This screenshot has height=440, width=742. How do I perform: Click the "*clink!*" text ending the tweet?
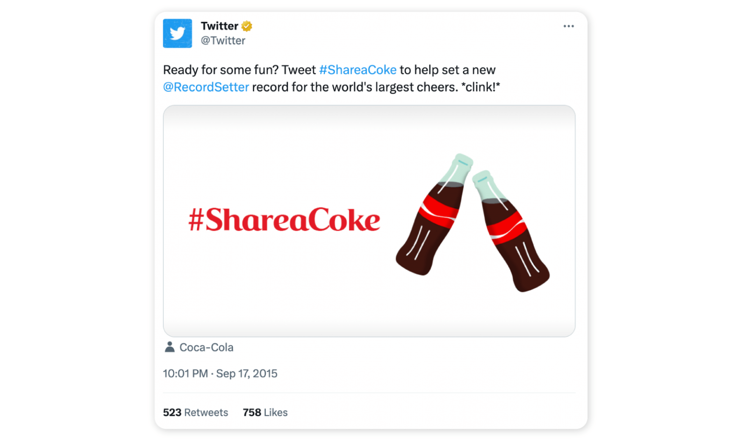[480, 87]
